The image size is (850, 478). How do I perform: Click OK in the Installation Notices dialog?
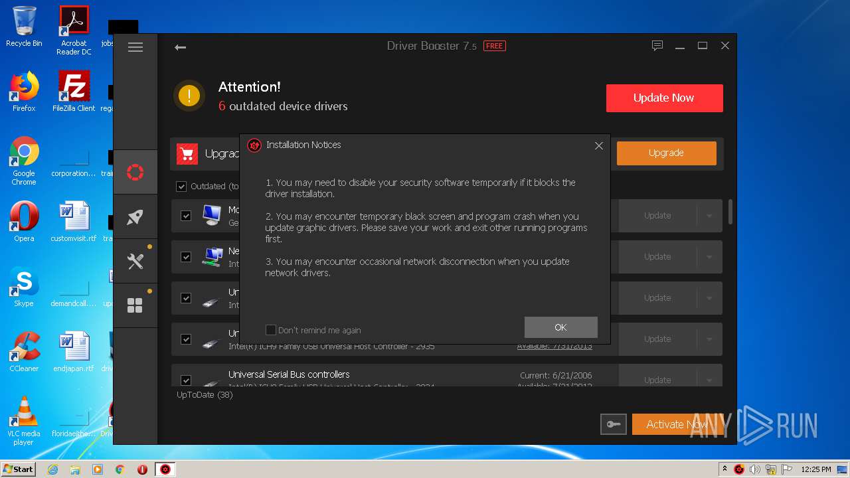pos(560,327)
